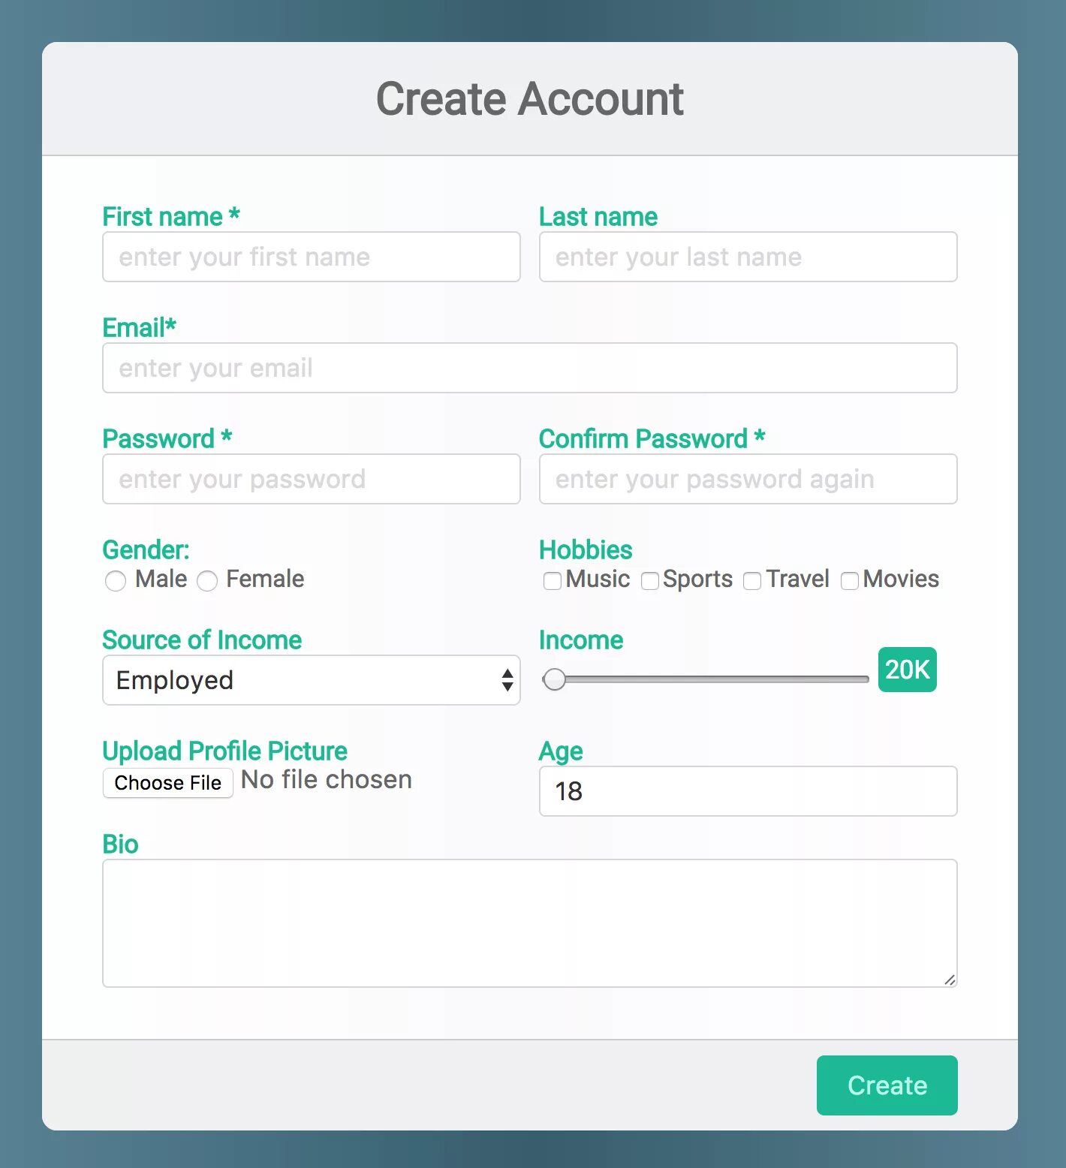Check the Music hobby checkbox

click(x=553, y=581)
